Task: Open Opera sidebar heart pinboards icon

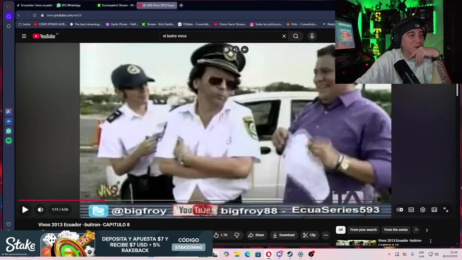Action: [x=9, y=224]
